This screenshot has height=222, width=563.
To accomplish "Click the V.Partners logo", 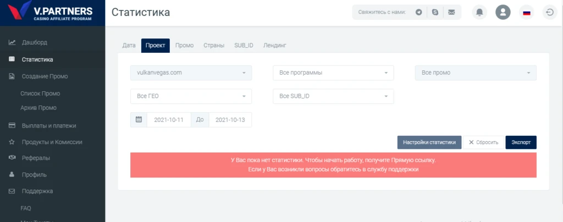I will 50,11.
